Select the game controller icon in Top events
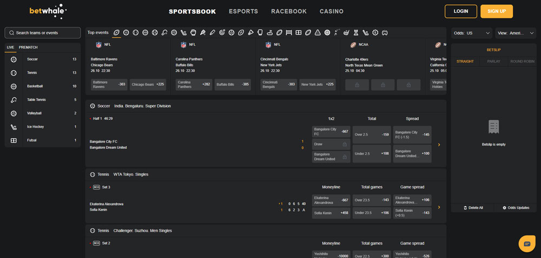Screen dimensions: 541x258 coord(385,32)
